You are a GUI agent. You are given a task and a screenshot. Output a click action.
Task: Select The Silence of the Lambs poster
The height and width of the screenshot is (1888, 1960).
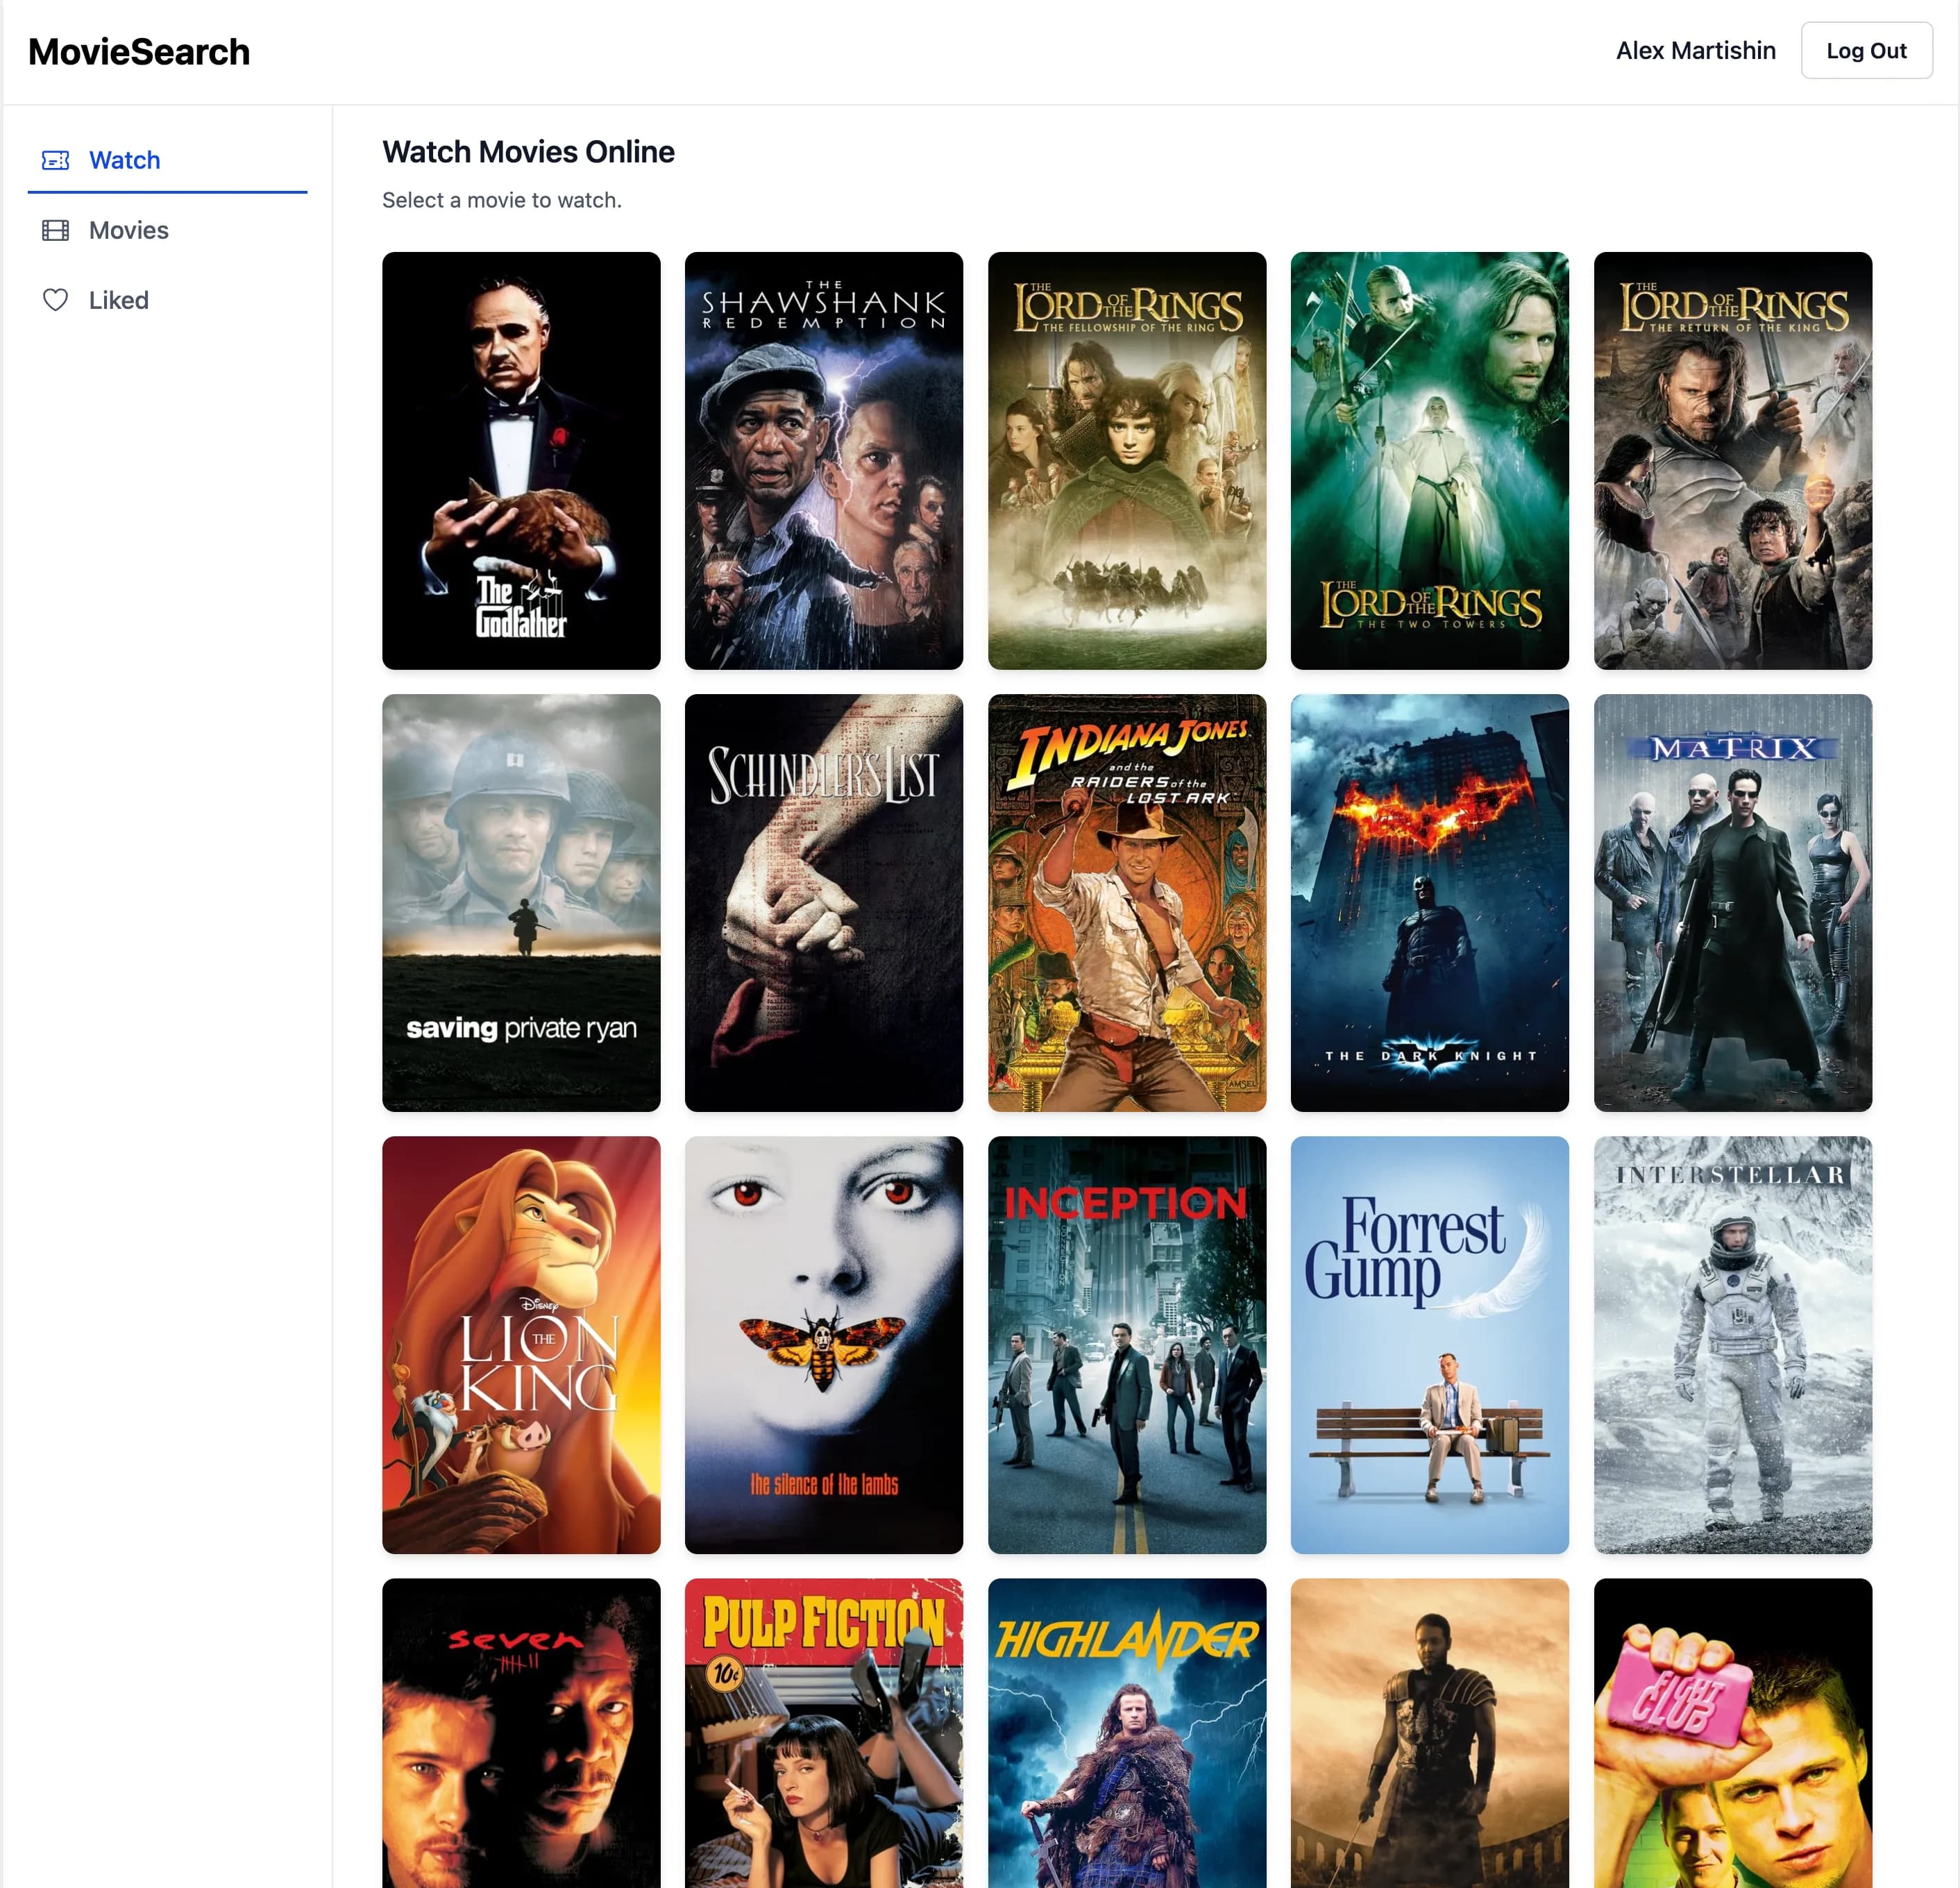click(824, 1345)
